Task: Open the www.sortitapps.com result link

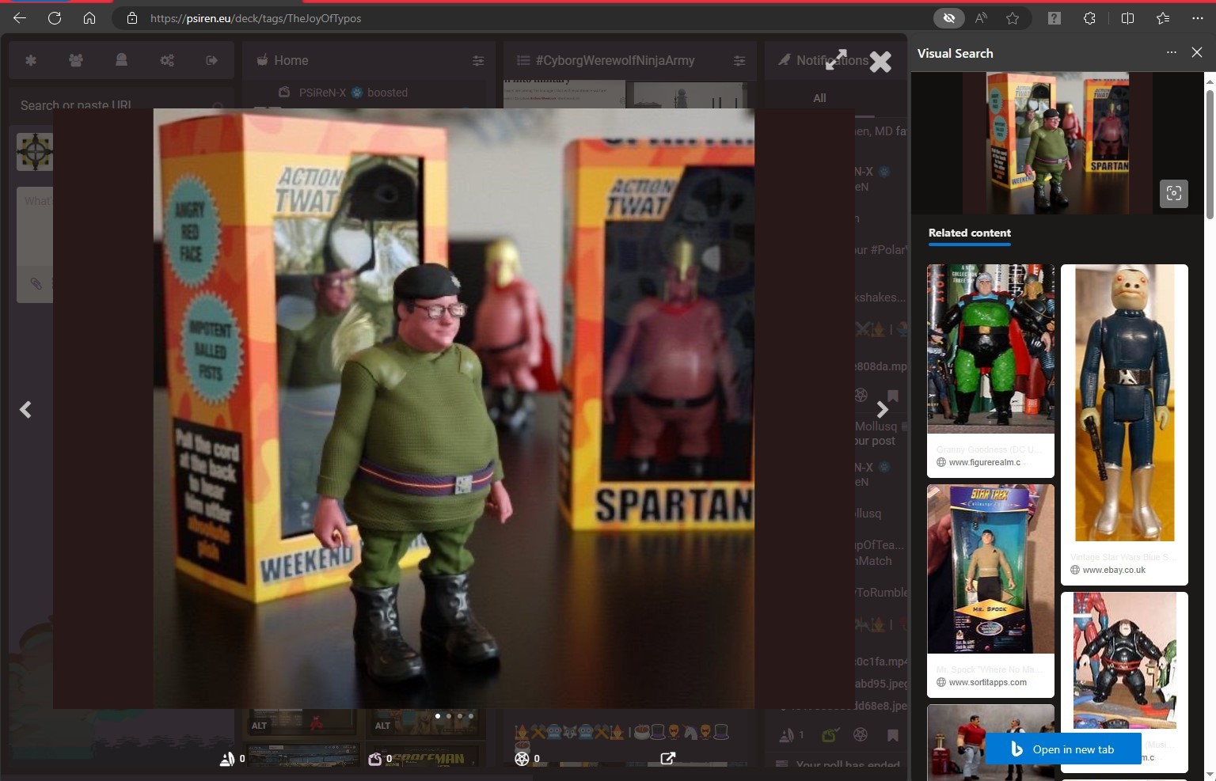Action: click(987, 682)
